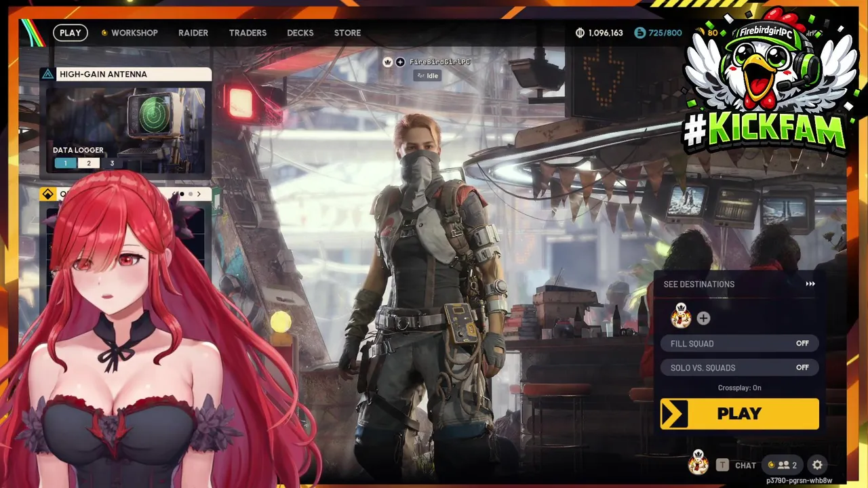Click the blue stash capacity icon
Screen dimensions: 868x488
point(639,33)
